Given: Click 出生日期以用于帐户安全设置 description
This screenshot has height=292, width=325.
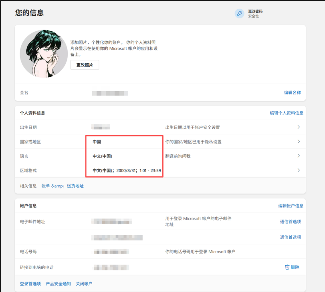Looking at the screenshot, I should tap(192, 128).
